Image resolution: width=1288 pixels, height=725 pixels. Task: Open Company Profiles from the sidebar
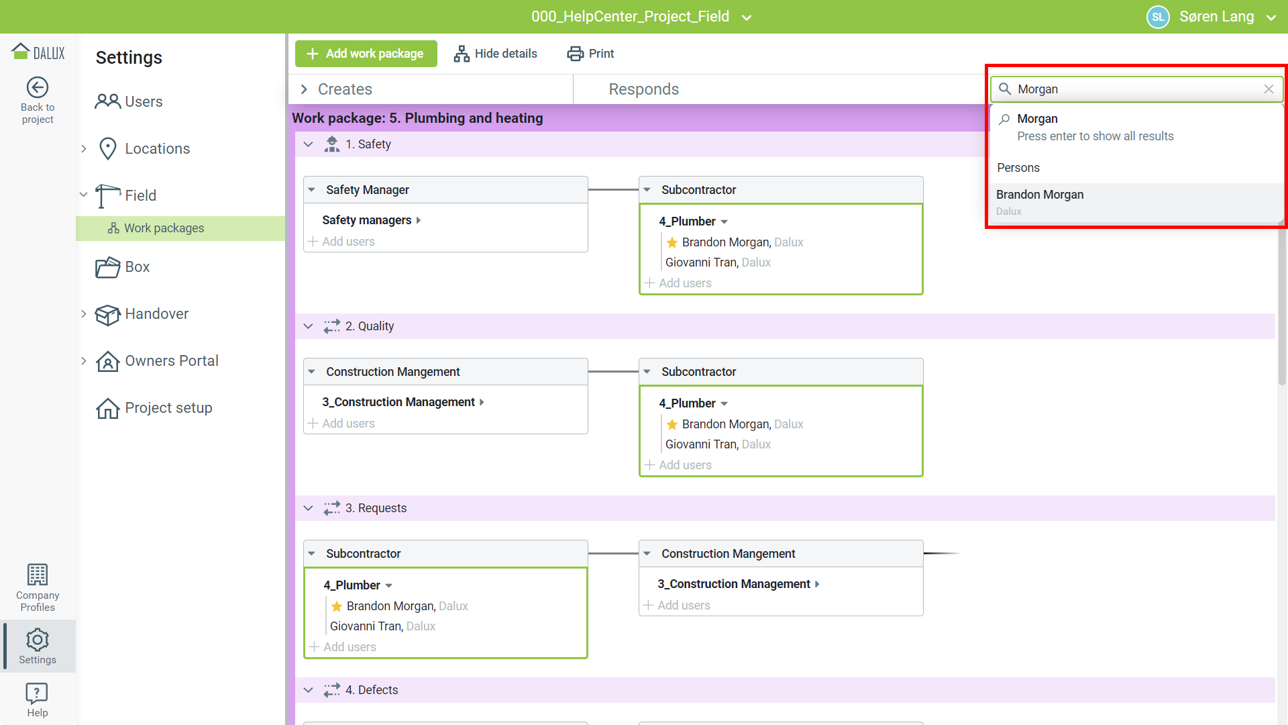(38, 587)
